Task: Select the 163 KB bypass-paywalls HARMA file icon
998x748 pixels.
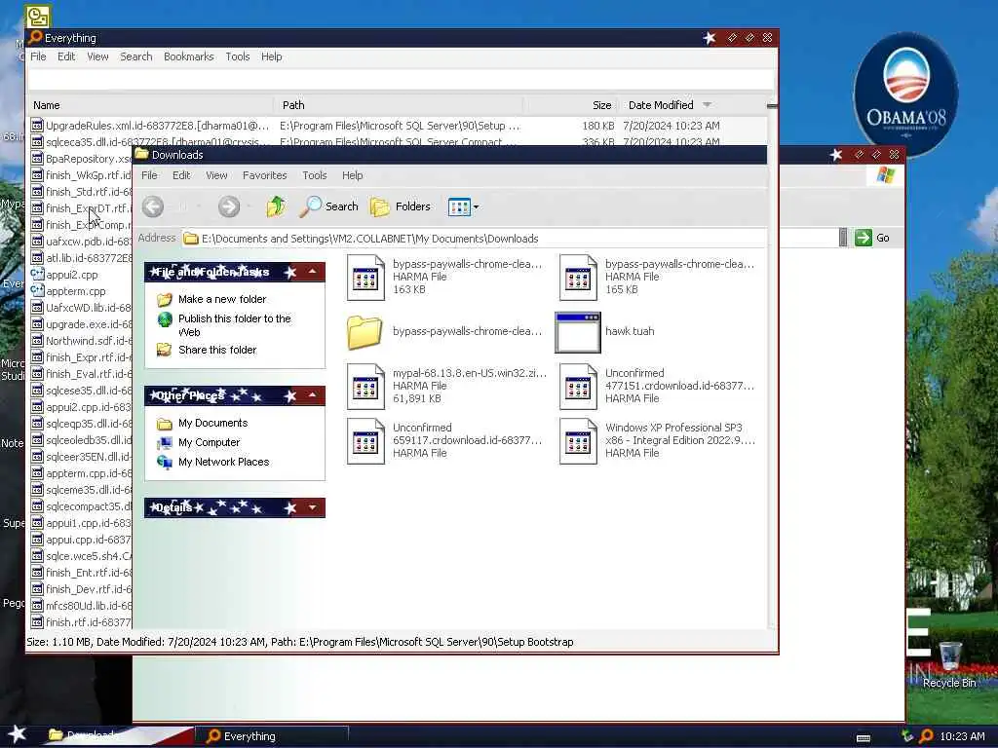Action: tap(365, 278)
